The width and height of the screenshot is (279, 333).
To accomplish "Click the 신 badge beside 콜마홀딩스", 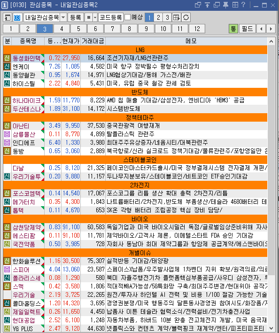I will (7, 303).
